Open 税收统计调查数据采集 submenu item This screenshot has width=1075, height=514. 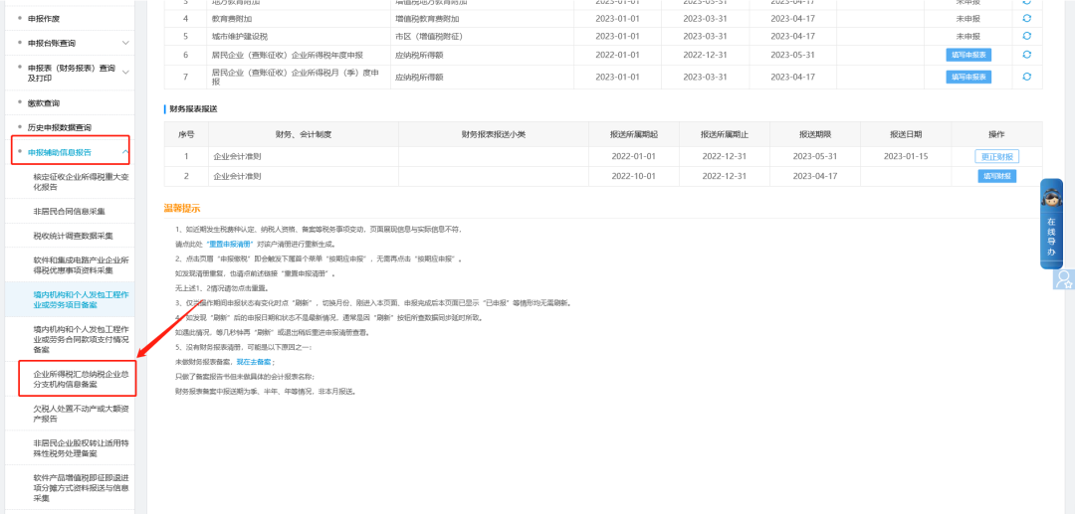point(74,236)
